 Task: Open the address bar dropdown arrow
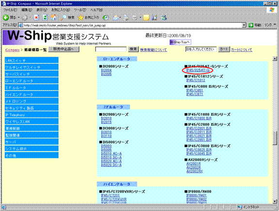pos(244,25)
